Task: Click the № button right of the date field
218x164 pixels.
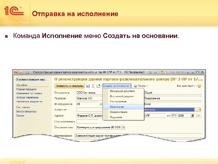Action: pyautogui.click(x=199, y=116)
